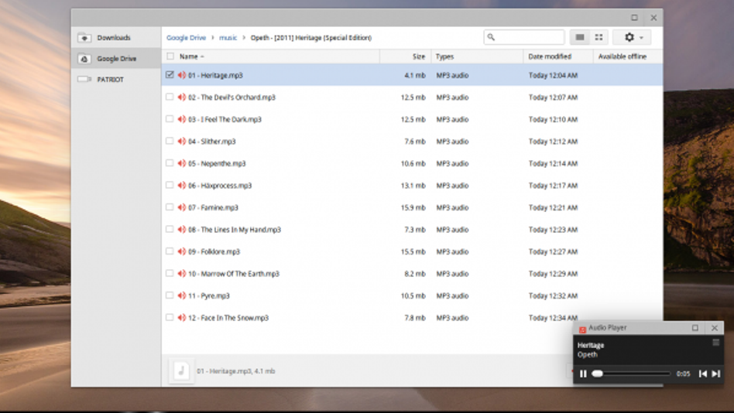The height and width of the screenshot is (413, 734).
Task: Check the 12 - Face In The Snow.mp3 checkbox
Action: [x=170, y=317]
